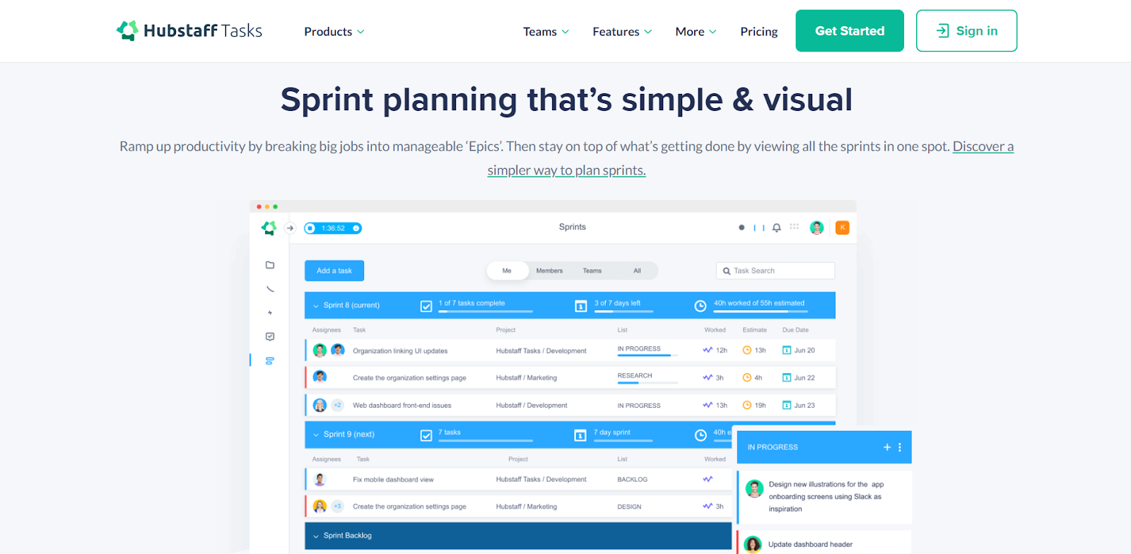
Task: Click the 12h worked activity icon
Action: 708,350
